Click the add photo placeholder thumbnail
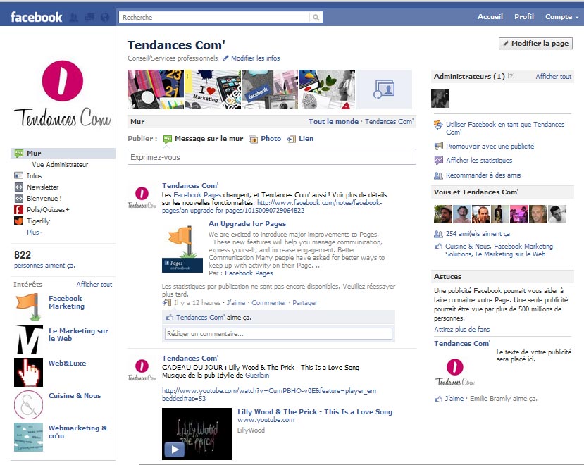This screenshot has height=465, width=584. click(x=384, y=89)
